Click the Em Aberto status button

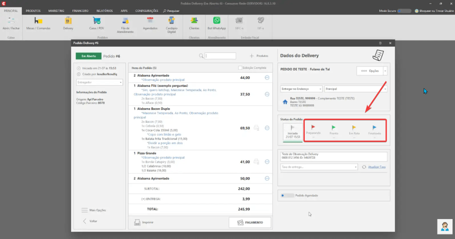coord(88,56)
